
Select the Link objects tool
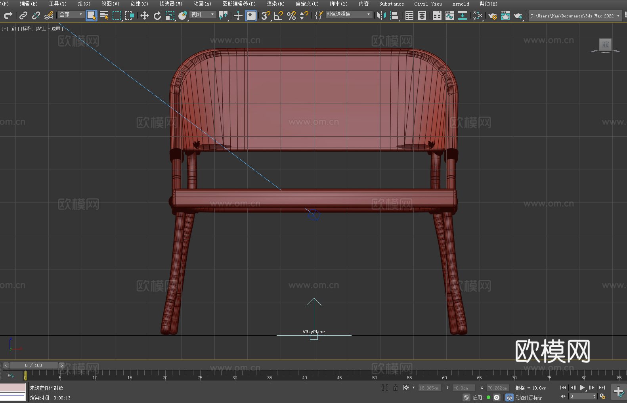pos(23,15)
